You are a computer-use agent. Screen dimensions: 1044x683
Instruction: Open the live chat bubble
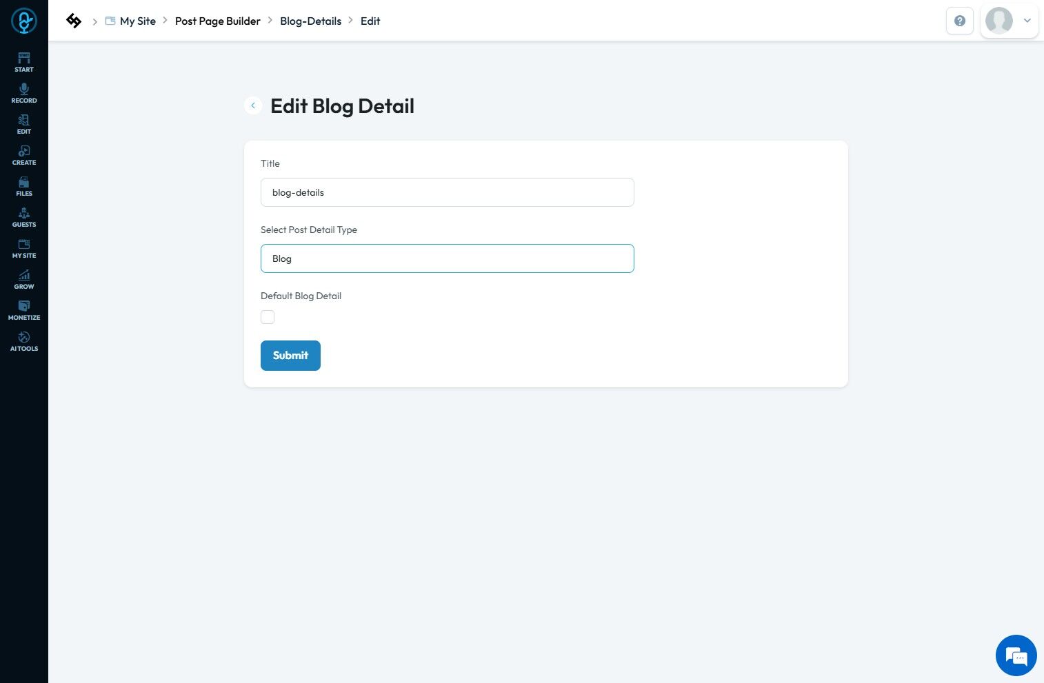[1016, 655]
